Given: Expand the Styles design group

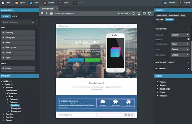Looking at the screenshot, I should click(x=157, y=85).
